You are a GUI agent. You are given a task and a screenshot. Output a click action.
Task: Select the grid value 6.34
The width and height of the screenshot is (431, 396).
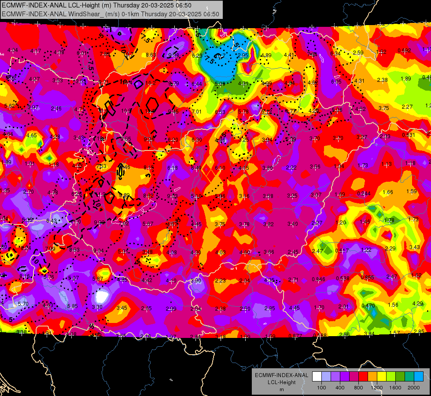pyautogui.click(x=335, y=53)
